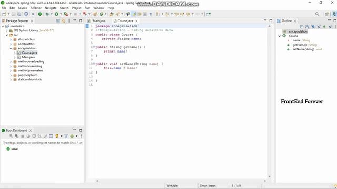This screenshot has height=189, width=337.
Task: Expand JRE System Library node
Action: tap(7, 30)
